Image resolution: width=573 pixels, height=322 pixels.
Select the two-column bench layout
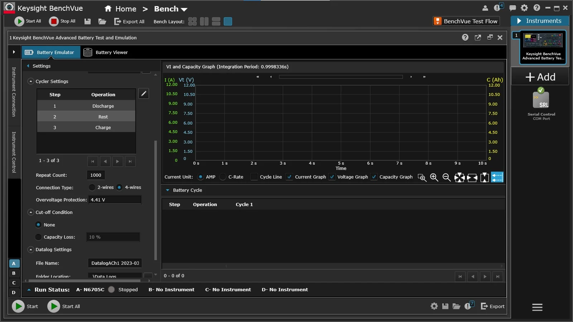tap(204, 21)
